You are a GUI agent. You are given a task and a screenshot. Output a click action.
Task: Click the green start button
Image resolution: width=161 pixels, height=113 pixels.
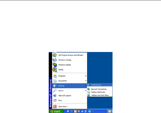click(x=56, y=111)
